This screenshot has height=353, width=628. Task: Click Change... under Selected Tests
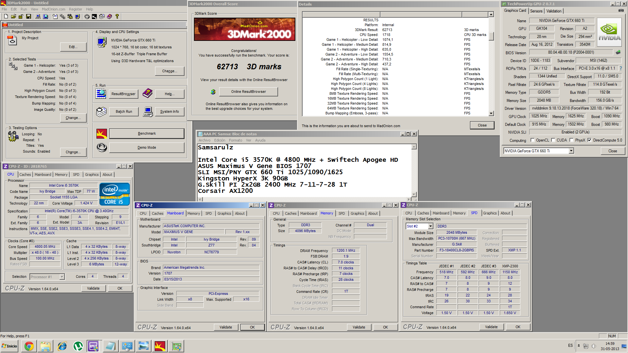tap(73, 118)
